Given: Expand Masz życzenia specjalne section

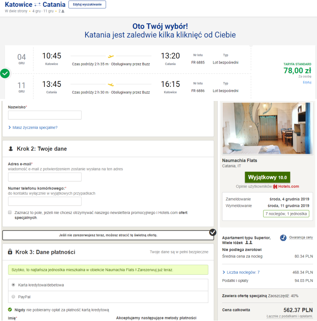Looking at the screenshot, I should [x=35, y=128].
